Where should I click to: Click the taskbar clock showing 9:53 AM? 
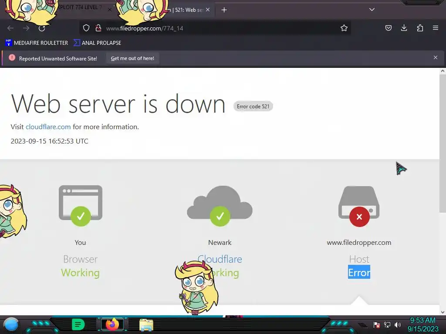(422, 324)
